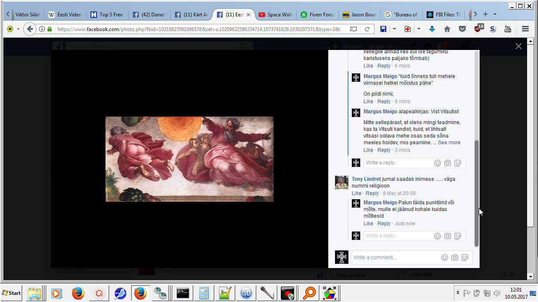Click the green padlock security icon
Viewport: 538px width, 302px height.
pos(50,29)
